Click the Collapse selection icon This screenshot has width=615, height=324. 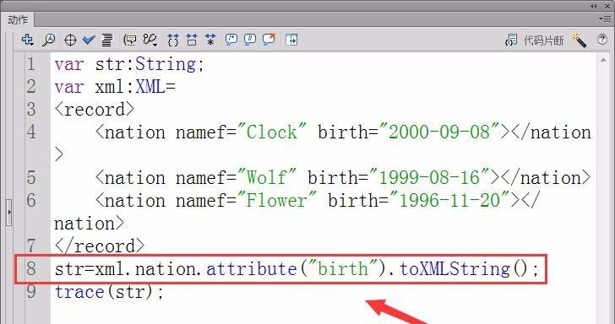[x=192, y=40]
